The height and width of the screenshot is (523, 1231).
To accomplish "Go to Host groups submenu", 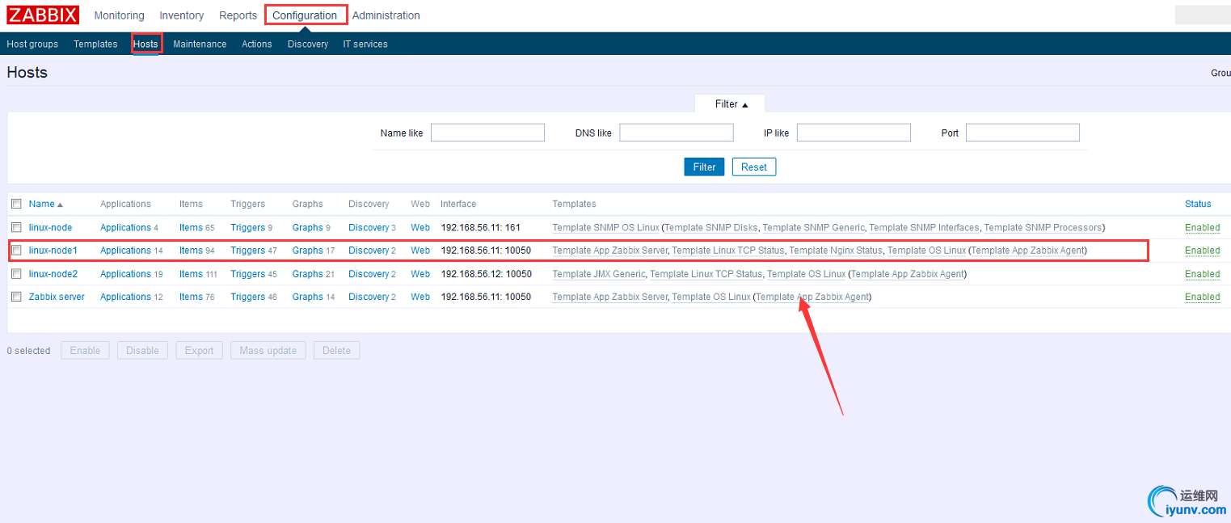I will pos(32,44).
